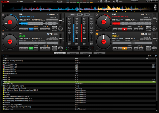Click the browser options icon beside file count
159x113 pixels.
pos(156,56)
